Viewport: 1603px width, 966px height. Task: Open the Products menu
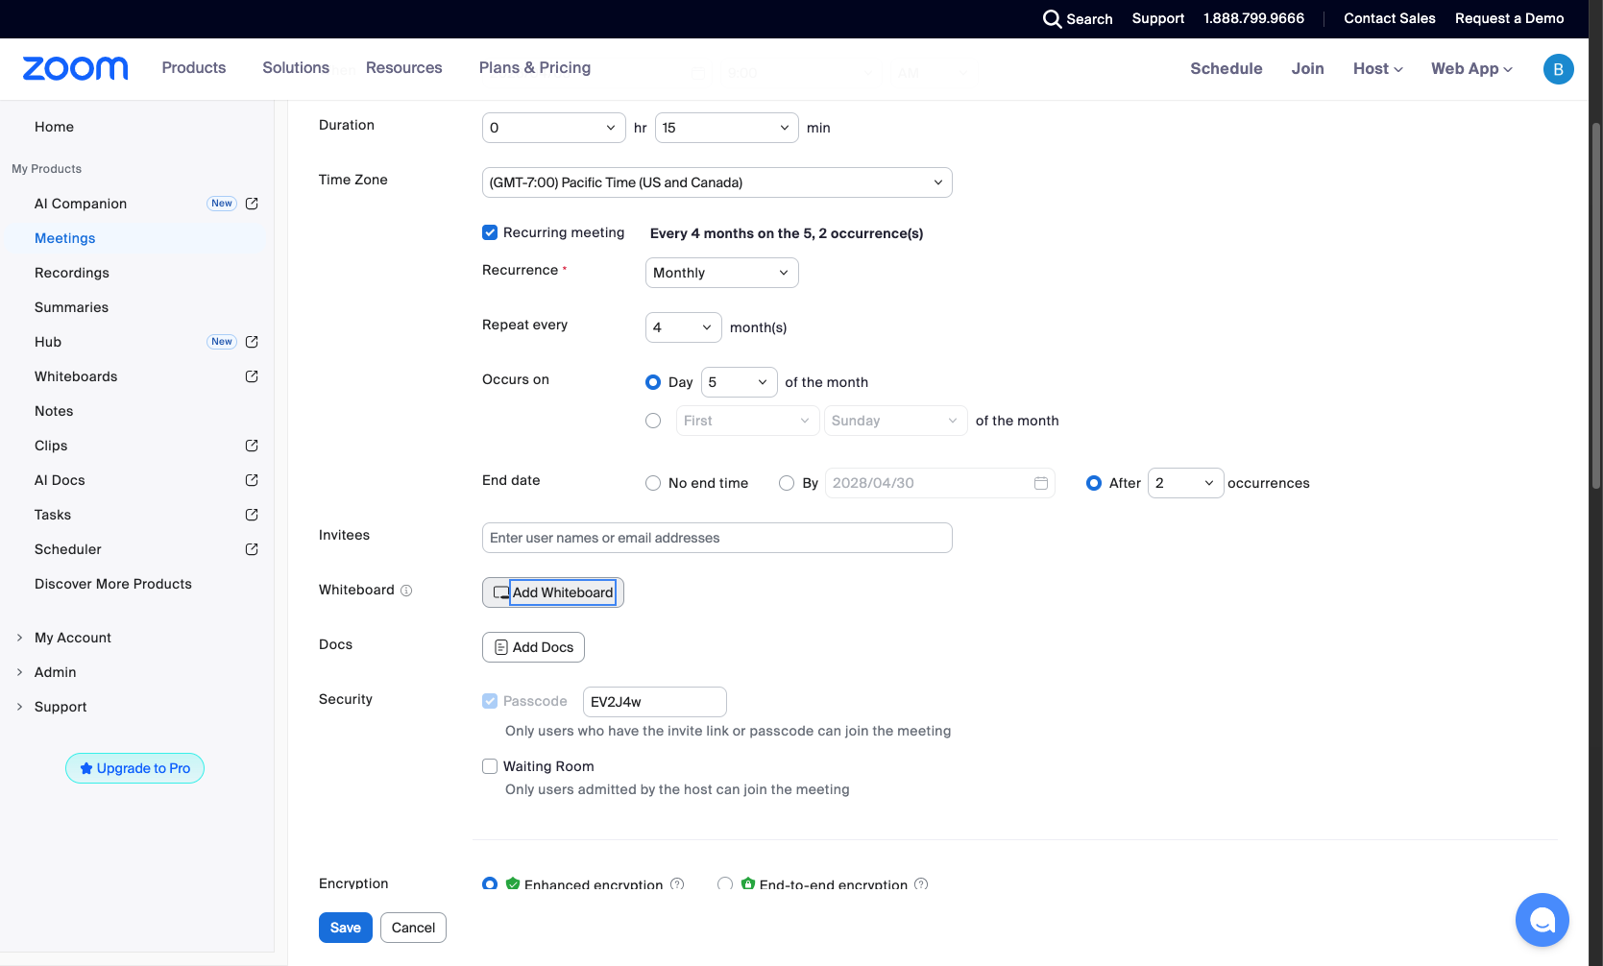tap(194, 68)
